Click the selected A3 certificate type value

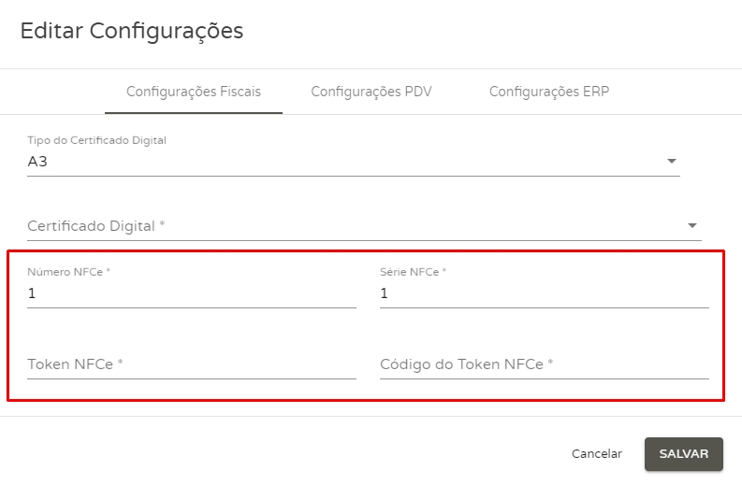(x=37, y=161)
